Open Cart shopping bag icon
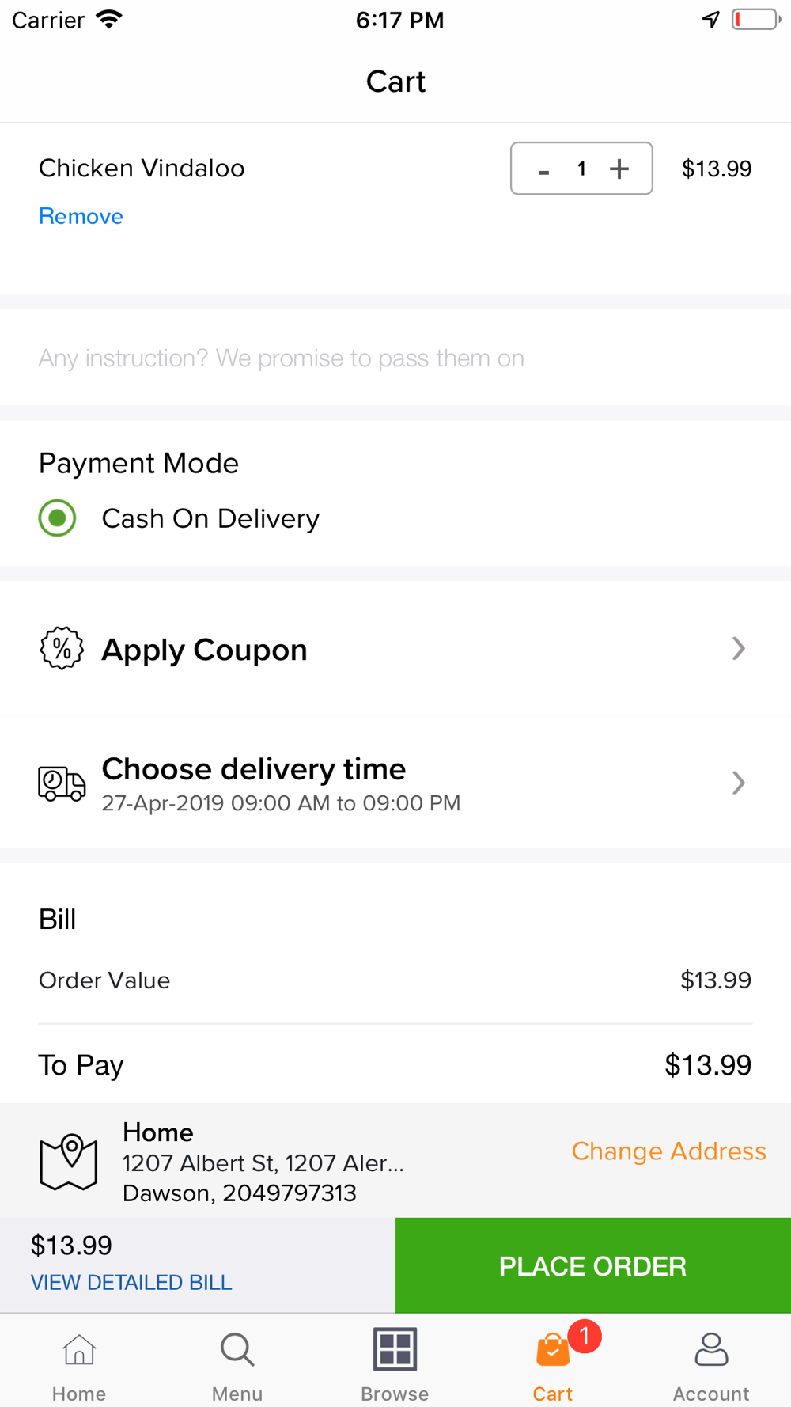 click(x=552, y=1349)
